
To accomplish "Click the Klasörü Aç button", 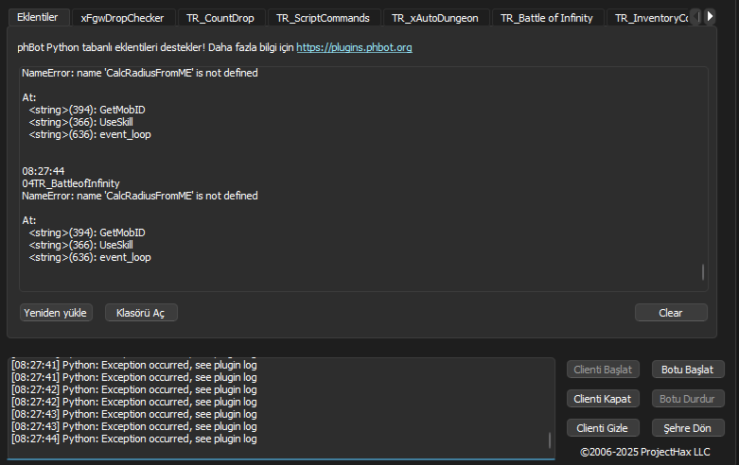I will 140,313.
